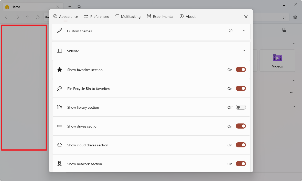
Task: Click the pin icon for Pin Recycle Bin
Action: pos(60,88)
